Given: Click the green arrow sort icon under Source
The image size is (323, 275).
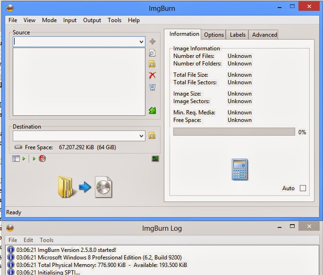Looking at the screenshot, I should tap(153, 111).
